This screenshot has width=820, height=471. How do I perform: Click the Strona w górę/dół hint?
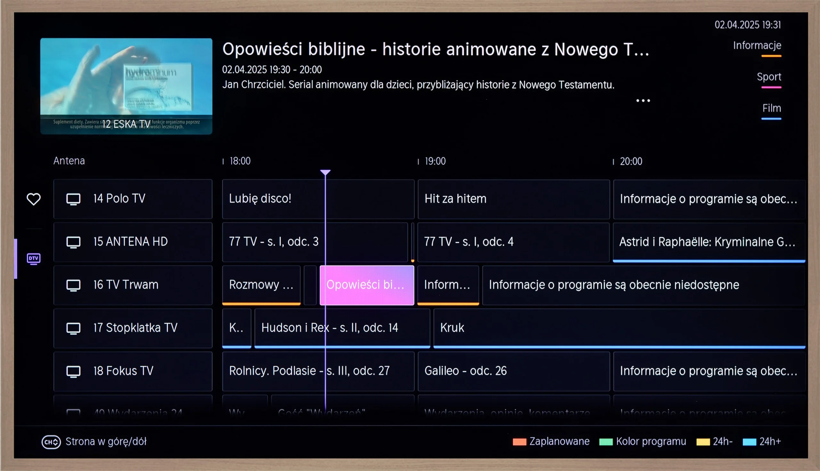[106, 442]
